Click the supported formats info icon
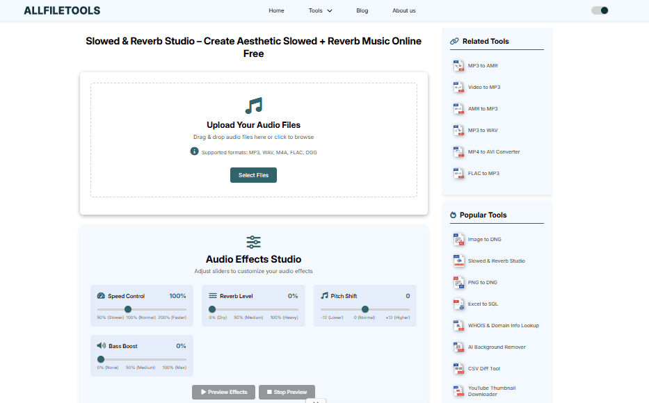The image size is (649, 403). (195, 151)
